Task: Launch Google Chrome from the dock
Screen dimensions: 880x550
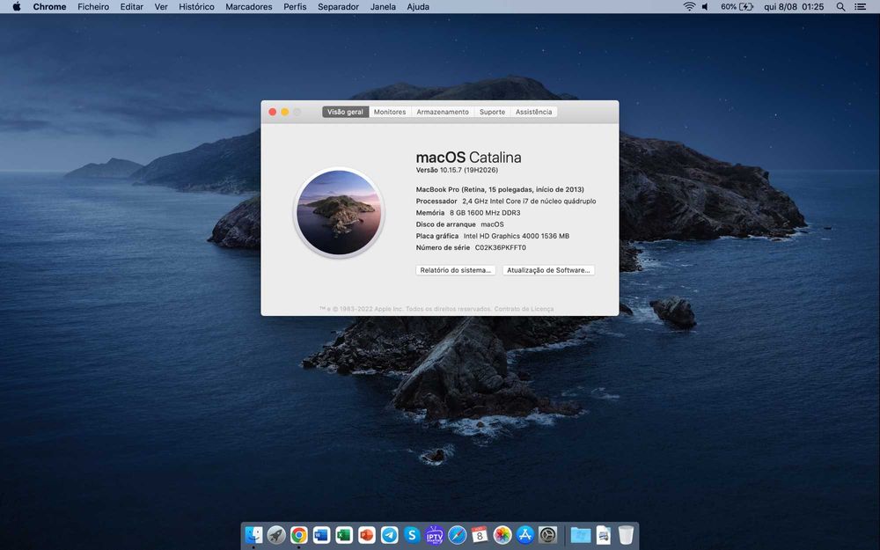Action: 299,535
